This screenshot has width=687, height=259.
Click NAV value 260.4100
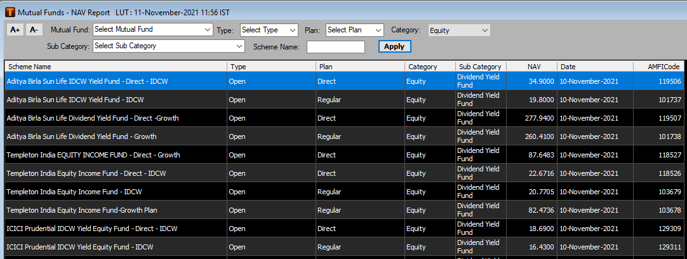[x=539, y=136]
